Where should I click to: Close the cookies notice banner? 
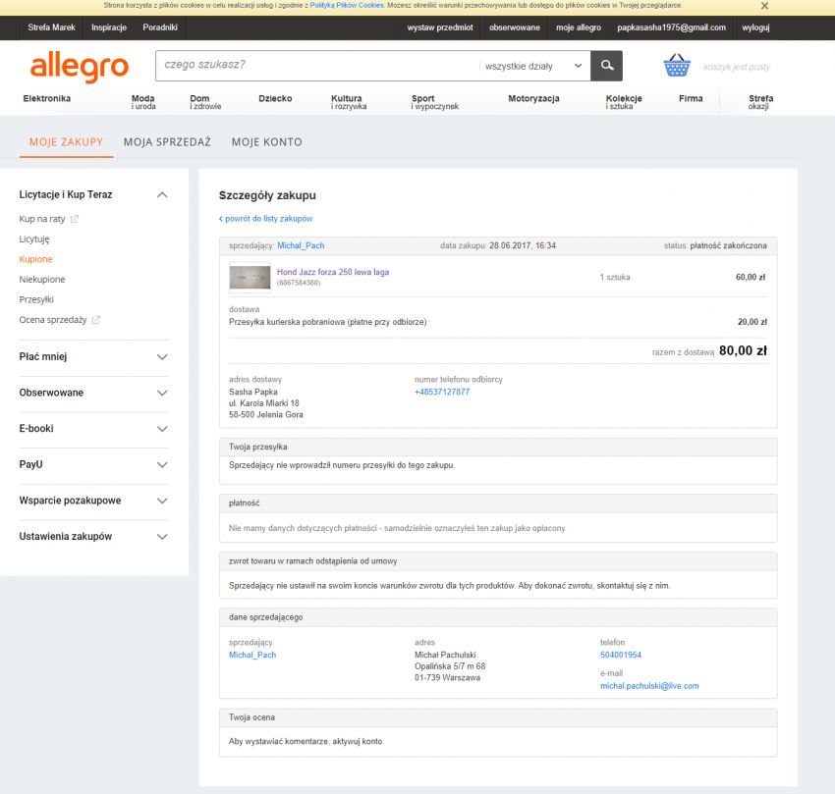click(x=764, y=6)
